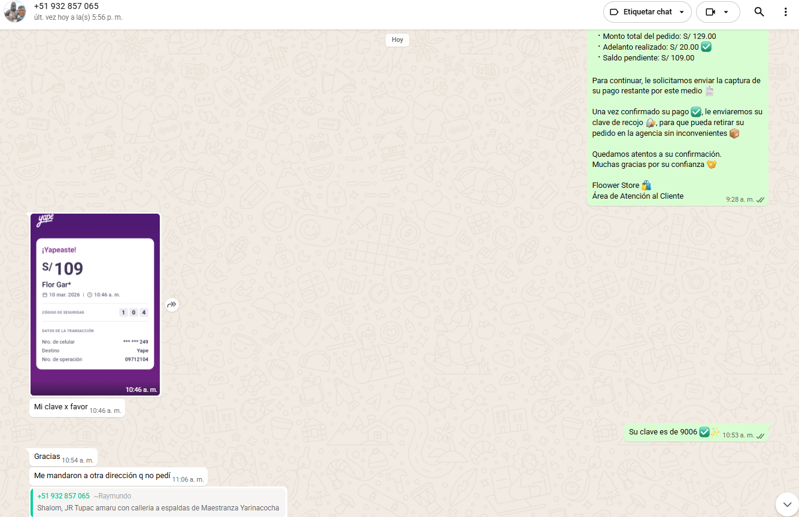Jump to latest message with down chevron
The width and height of the screenshot is (799, 517).
click(x=786, y=504)
